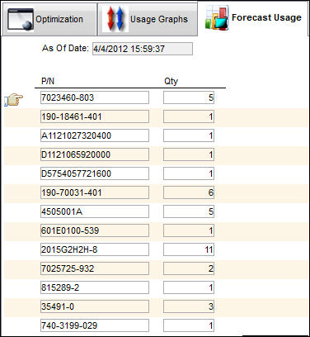Select part number D5754057721600 field
310x337 pixels.
(95, 173)
